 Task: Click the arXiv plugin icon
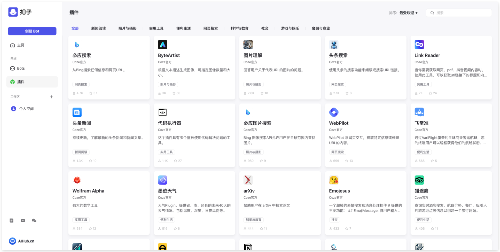click(248, 180)
